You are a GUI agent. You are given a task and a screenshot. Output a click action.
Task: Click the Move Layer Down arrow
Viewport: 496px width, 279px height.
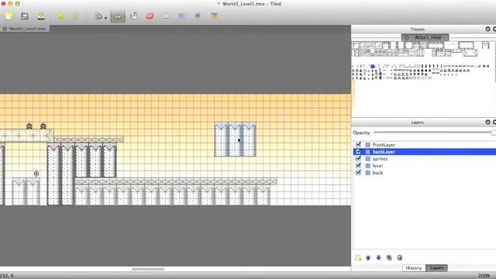(379, 257)
